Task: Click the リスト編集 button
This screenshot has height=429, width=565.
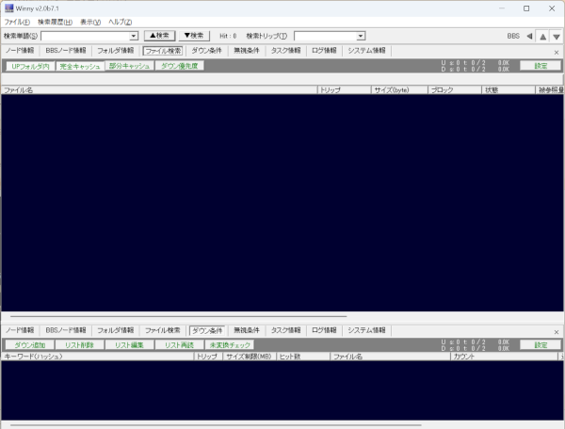Action: pyautogui.click(x=129, y=345)
